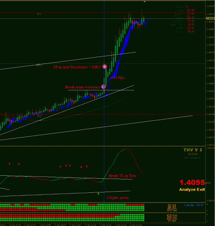Click the blue 'Candle 00:47' timer
The height and width of the screenshot is (226, 215).
(x=194, y=205)
